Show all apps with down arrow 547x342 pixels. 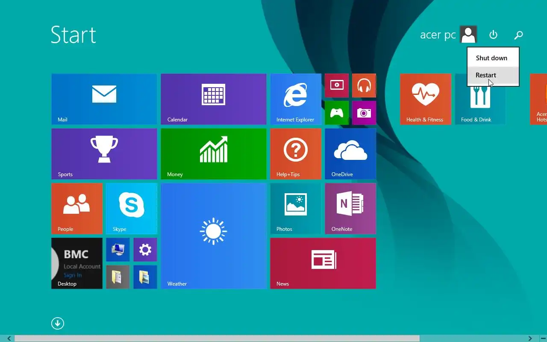tap(58, 323)
